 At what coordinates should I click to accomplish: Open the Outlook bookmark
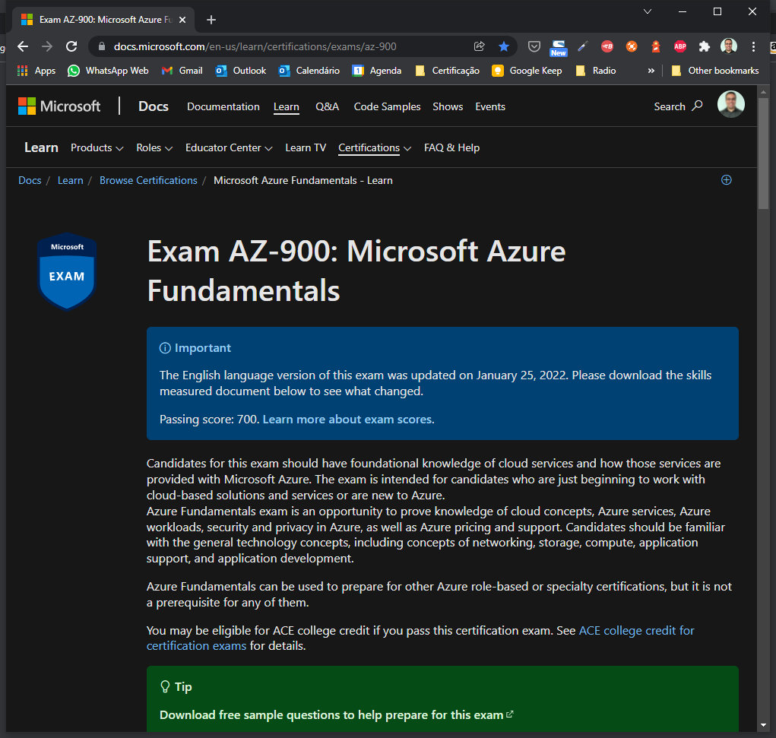pos(241,71)
